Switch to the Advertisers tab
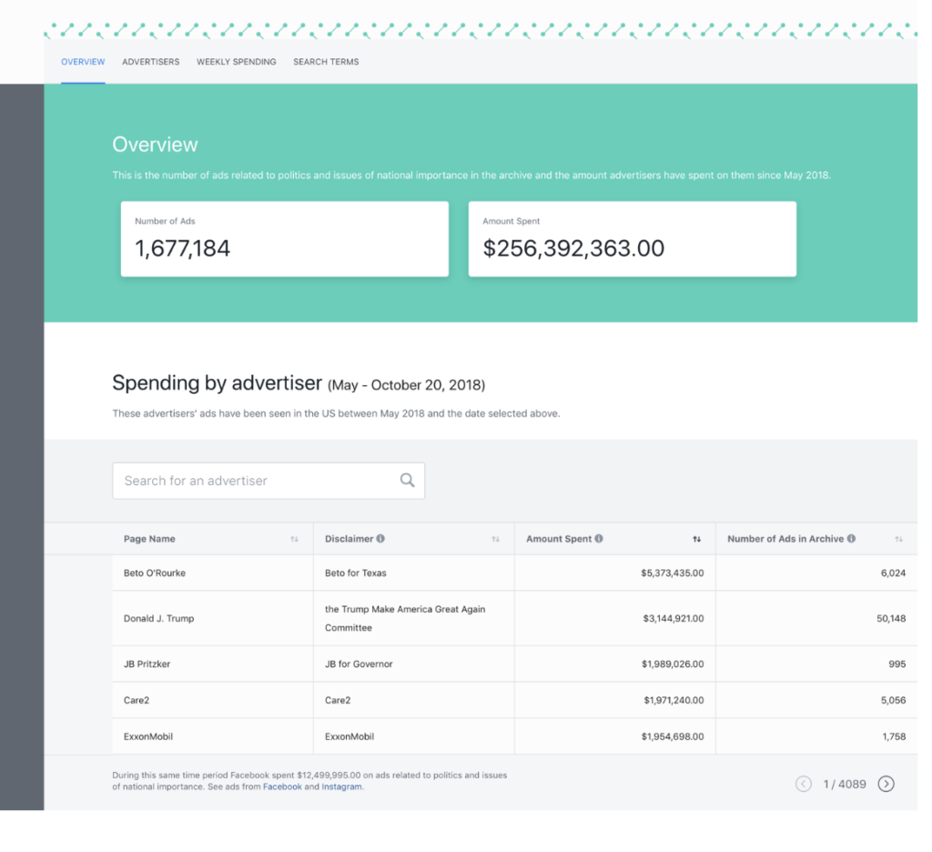The height and width of the screenshot is (852, 932). click(x=151, y=62)
